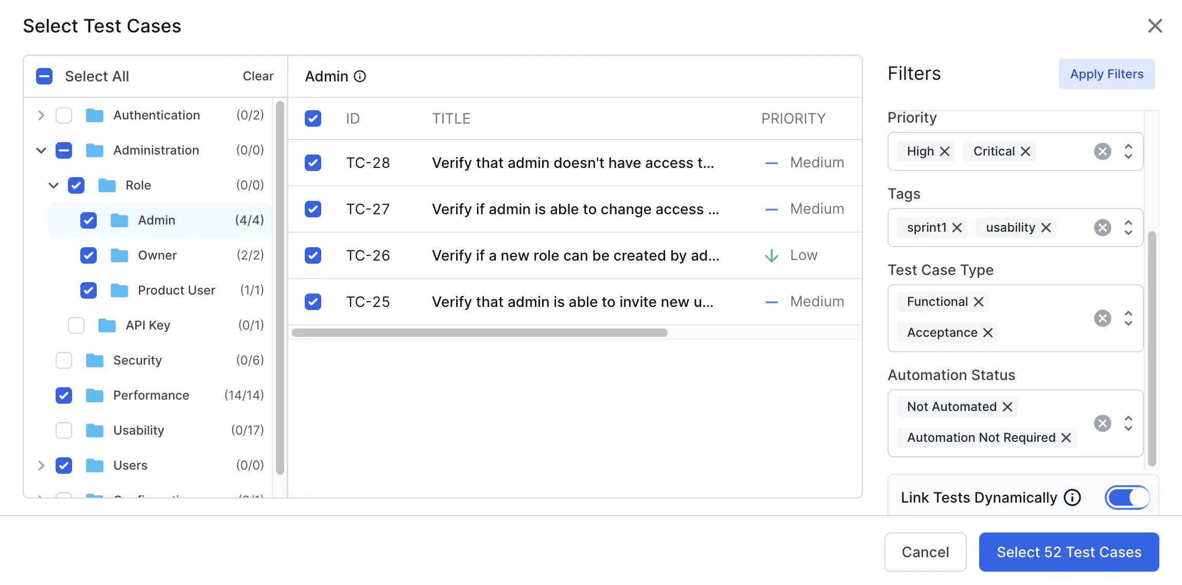Screen dimensions: 1182x585
Task: Remove the Automation Not Required chip
Action: coord(1066,438)
